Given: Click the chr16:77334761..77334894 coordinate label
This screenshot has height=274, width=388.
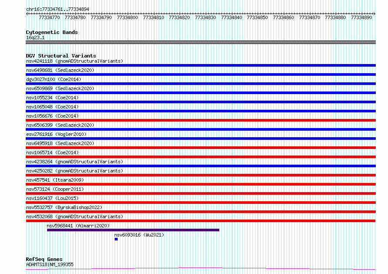Looking at the screenshot, I should coord(58,9).
